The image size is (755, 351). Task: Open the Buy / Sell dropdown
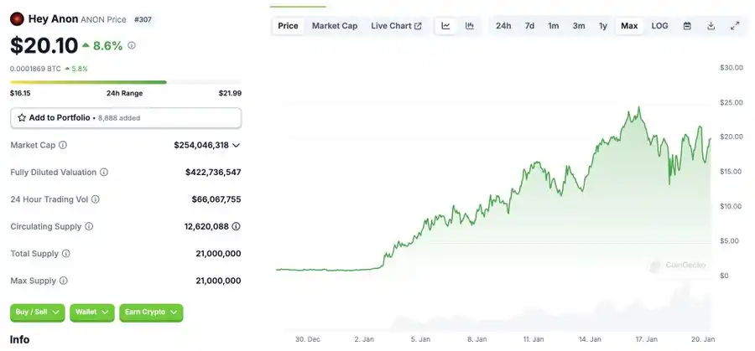(x=37, y=312)
